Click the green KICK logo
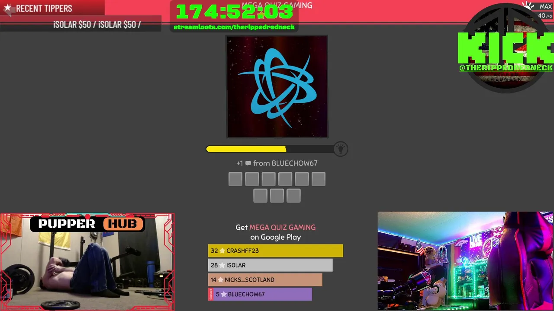Image resolution: width=554 pixels, height=311 pixels. [506, 48]
